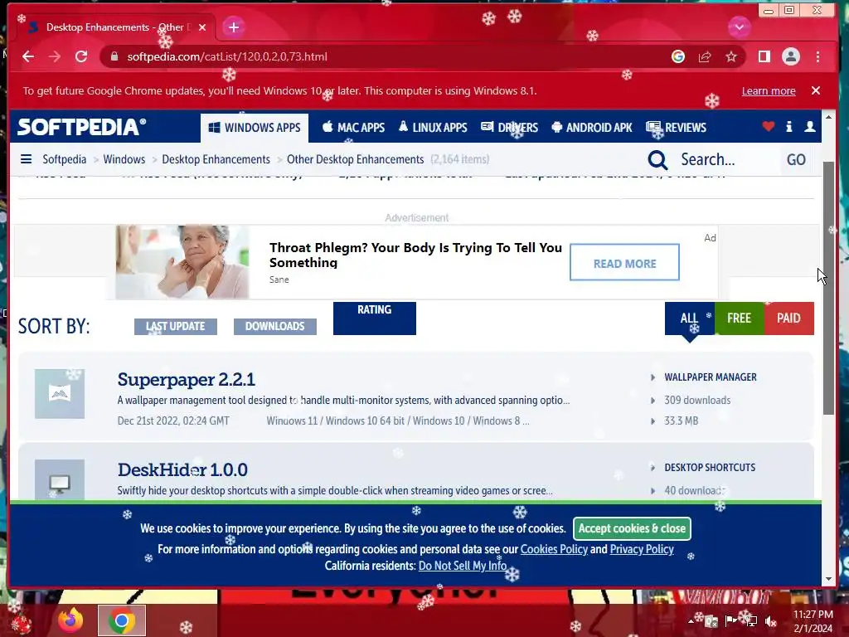Open the Reviews section
This screenshot has height=637, width=849.
tap(677, 128)
